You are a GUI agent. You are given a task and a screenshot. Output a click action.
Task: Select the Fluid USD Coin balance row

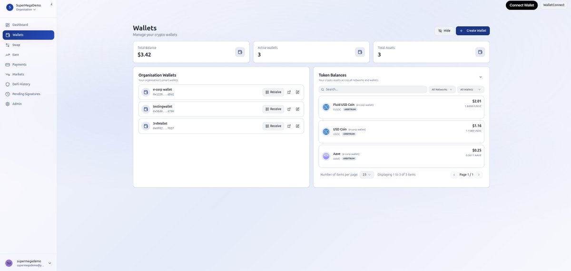[x=401, y=107]
